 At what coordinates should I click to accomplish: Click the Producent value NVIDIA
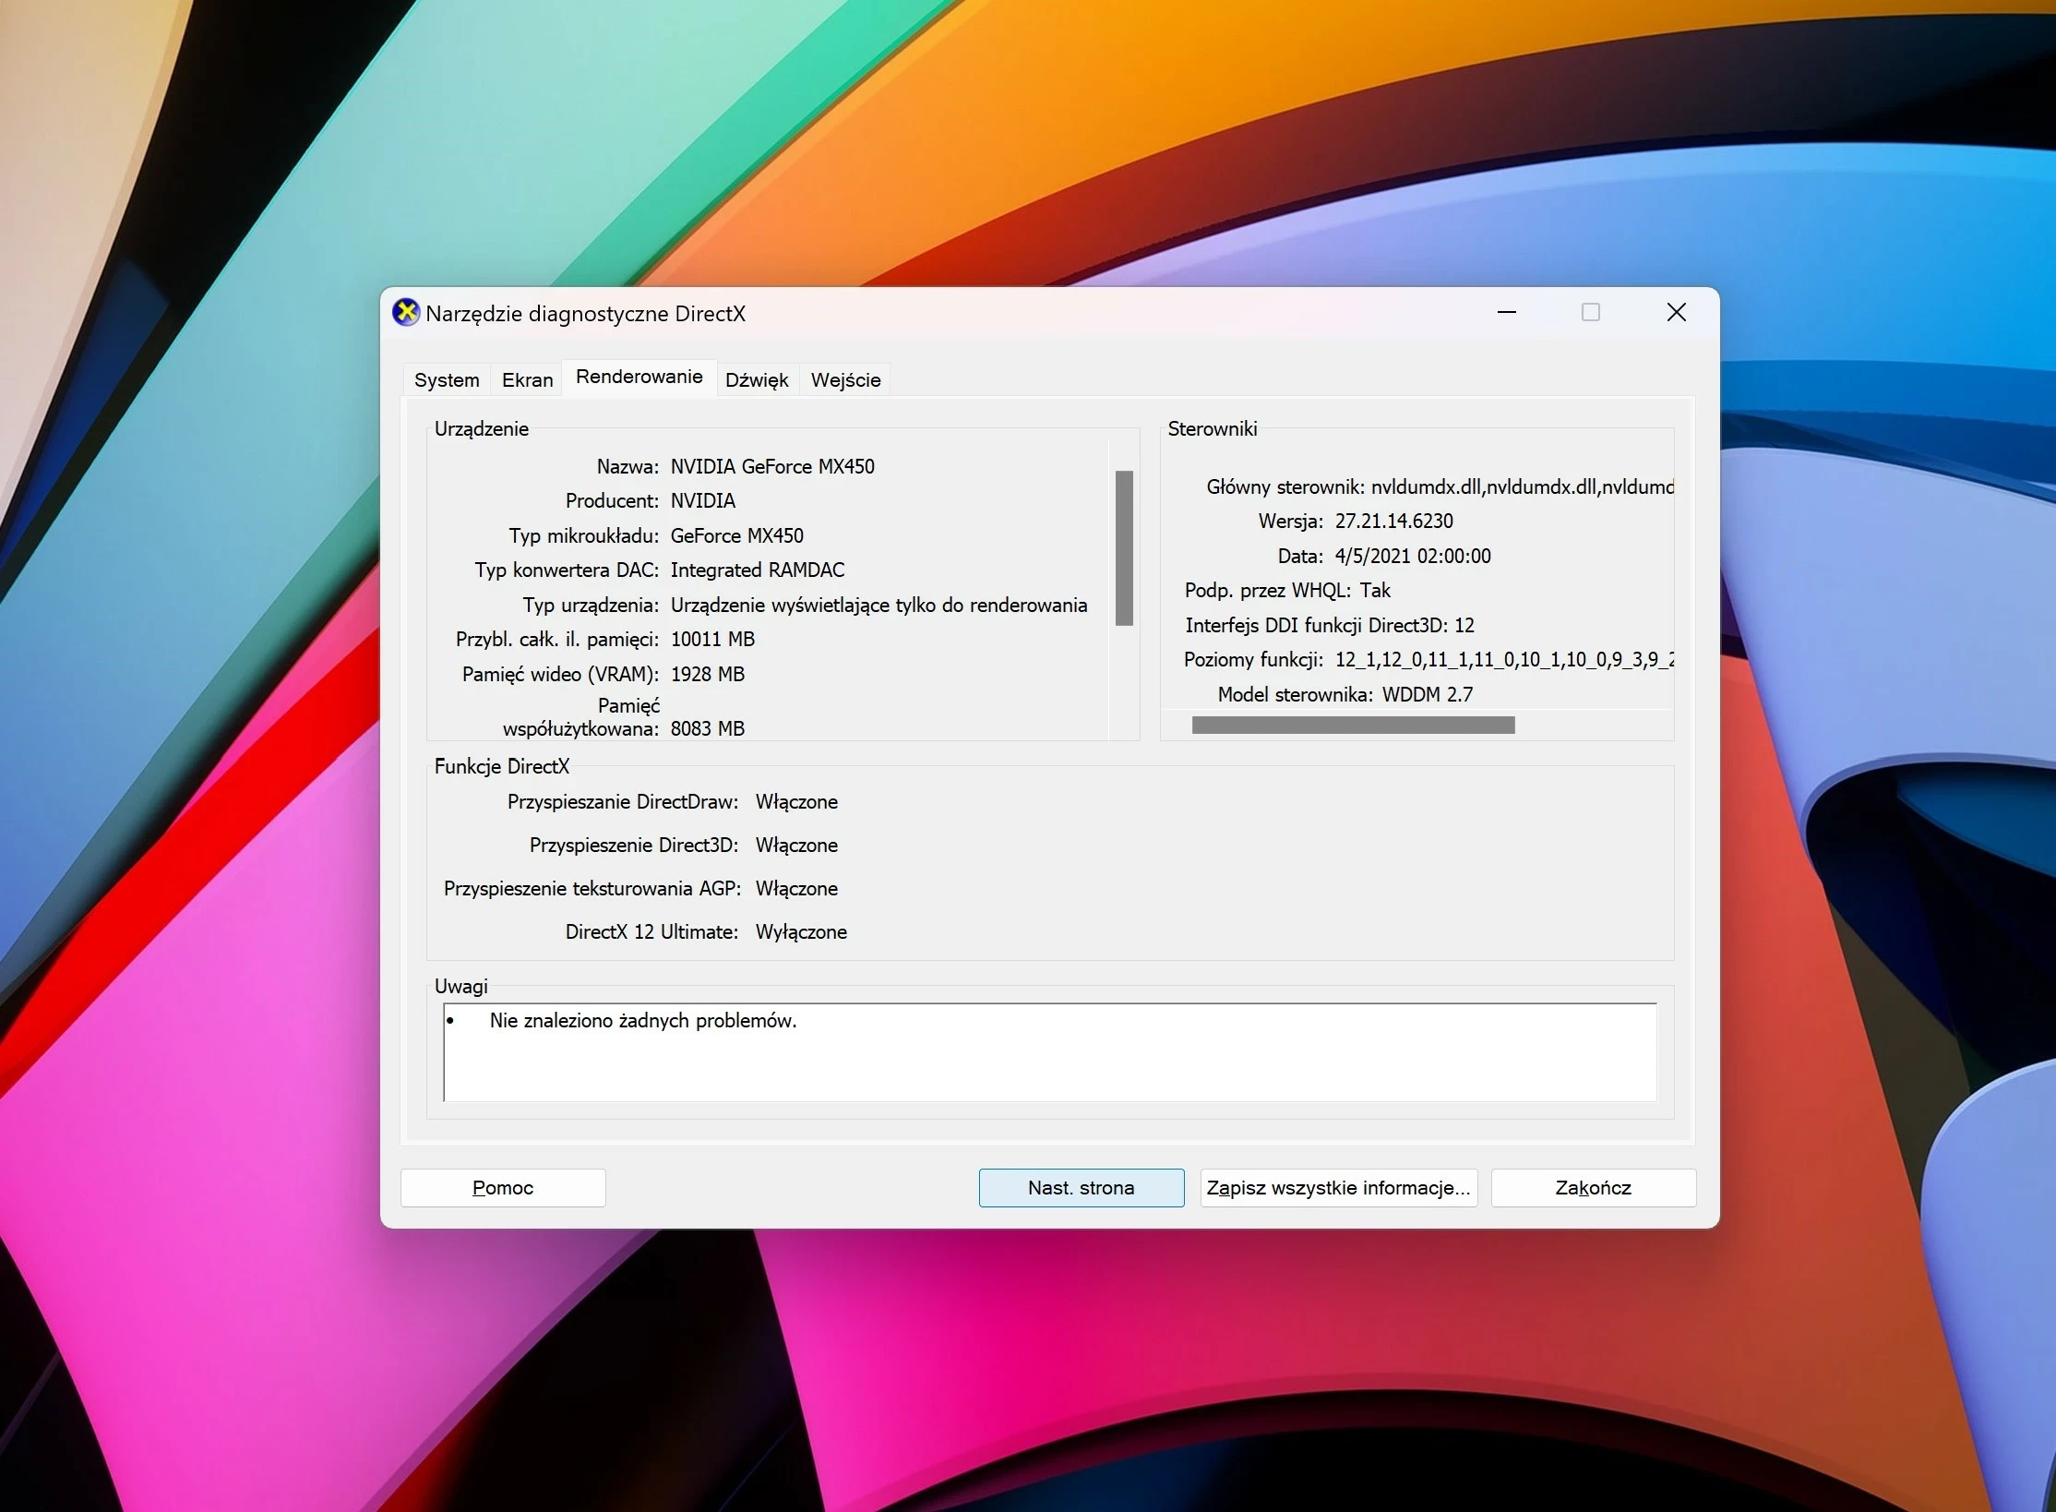pyautogui.click(x=703, y=500)
